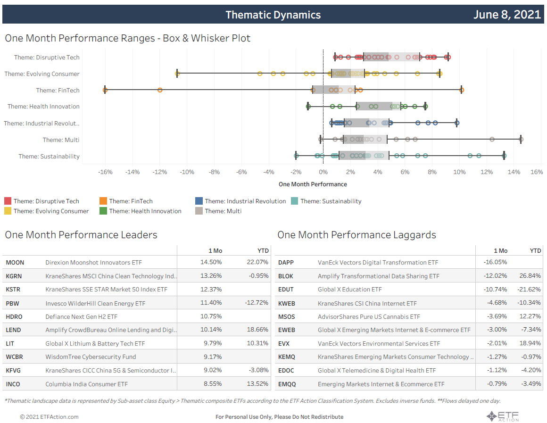Select the PBW ticker row
The width and height of the screenshot is (547, 423).
[137, 303]
